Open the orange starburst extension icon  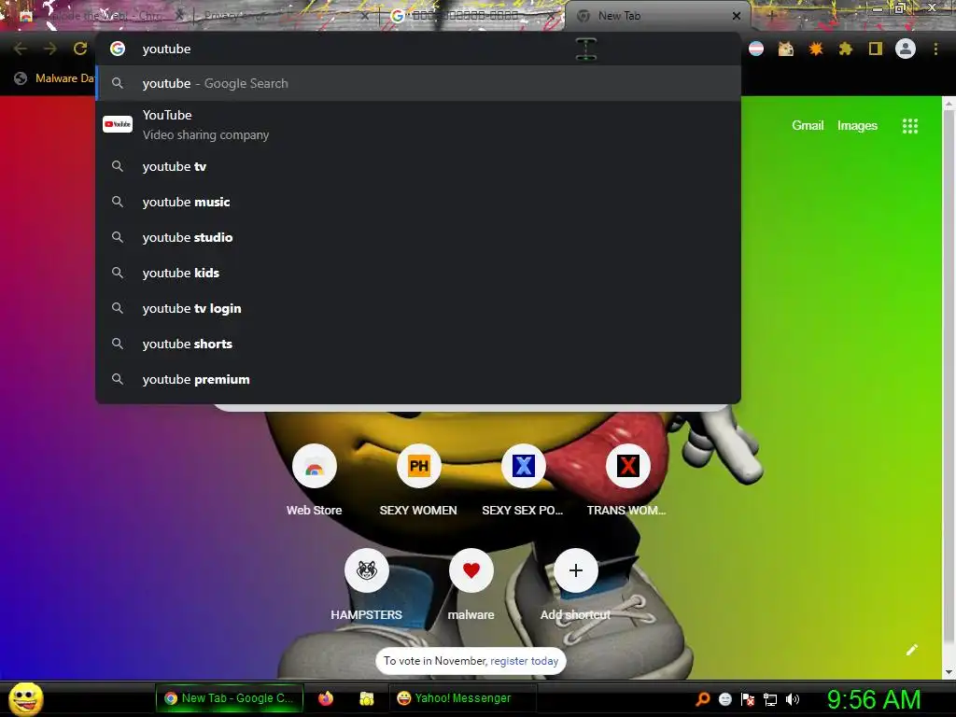816,49
